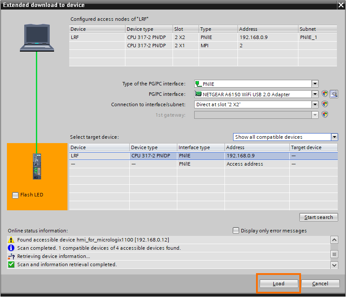Open the Show all compatible devices dropdown
This screenshot has height=297, width=346.
click(334, 137)
